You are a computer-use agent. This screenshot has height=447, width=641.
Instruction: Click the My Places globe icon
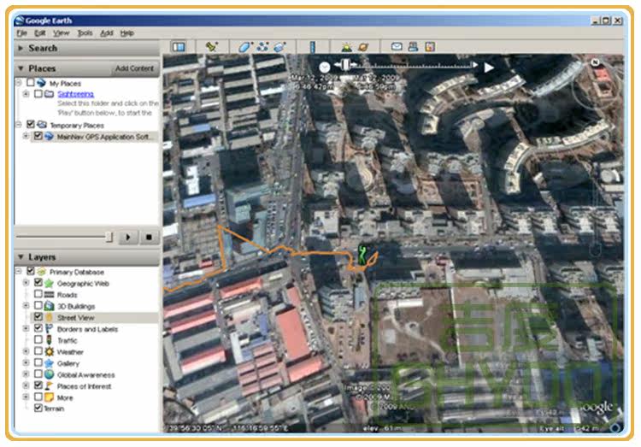point(41,83)
